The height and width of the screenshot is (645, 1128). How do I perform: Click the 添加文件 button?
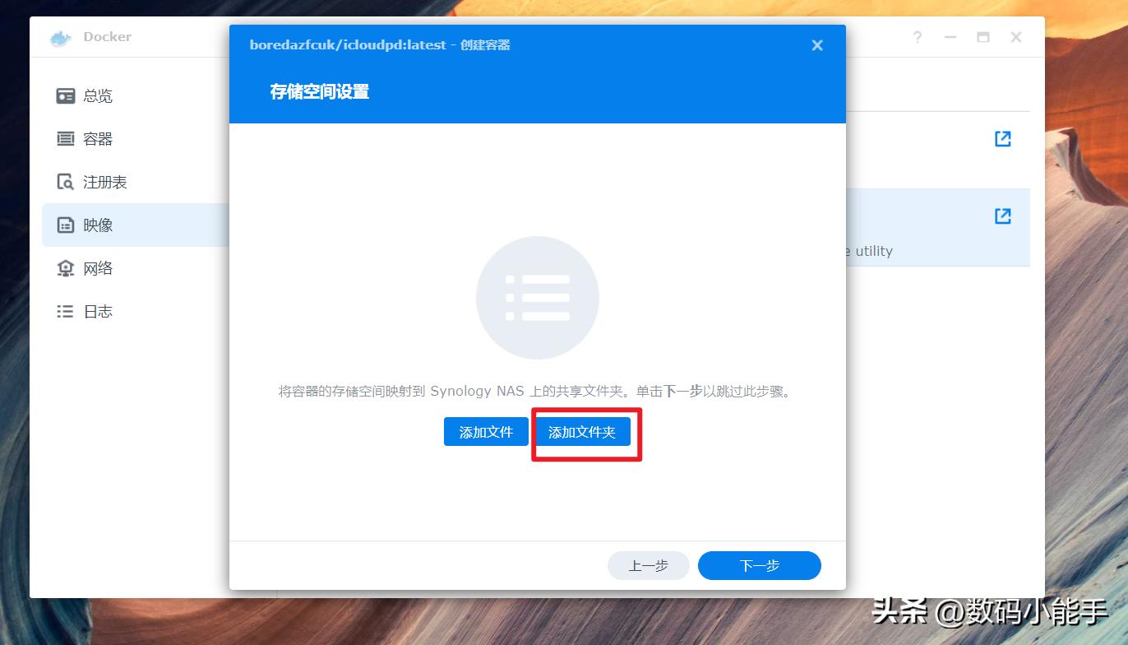(x=486, y=431)
